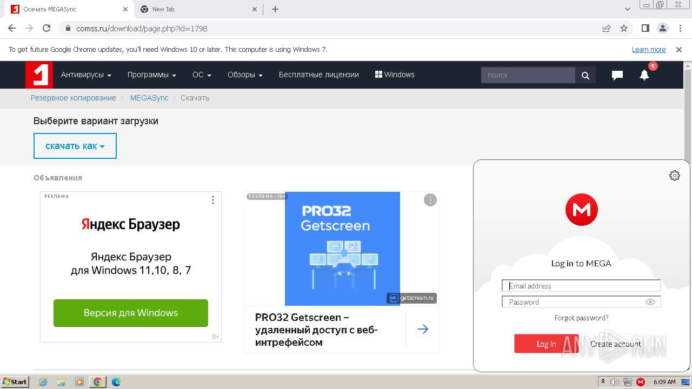This screenshot has width=692, height=389.
Task: Click the Chrome address bar URL
Action: tap(142, 28)
